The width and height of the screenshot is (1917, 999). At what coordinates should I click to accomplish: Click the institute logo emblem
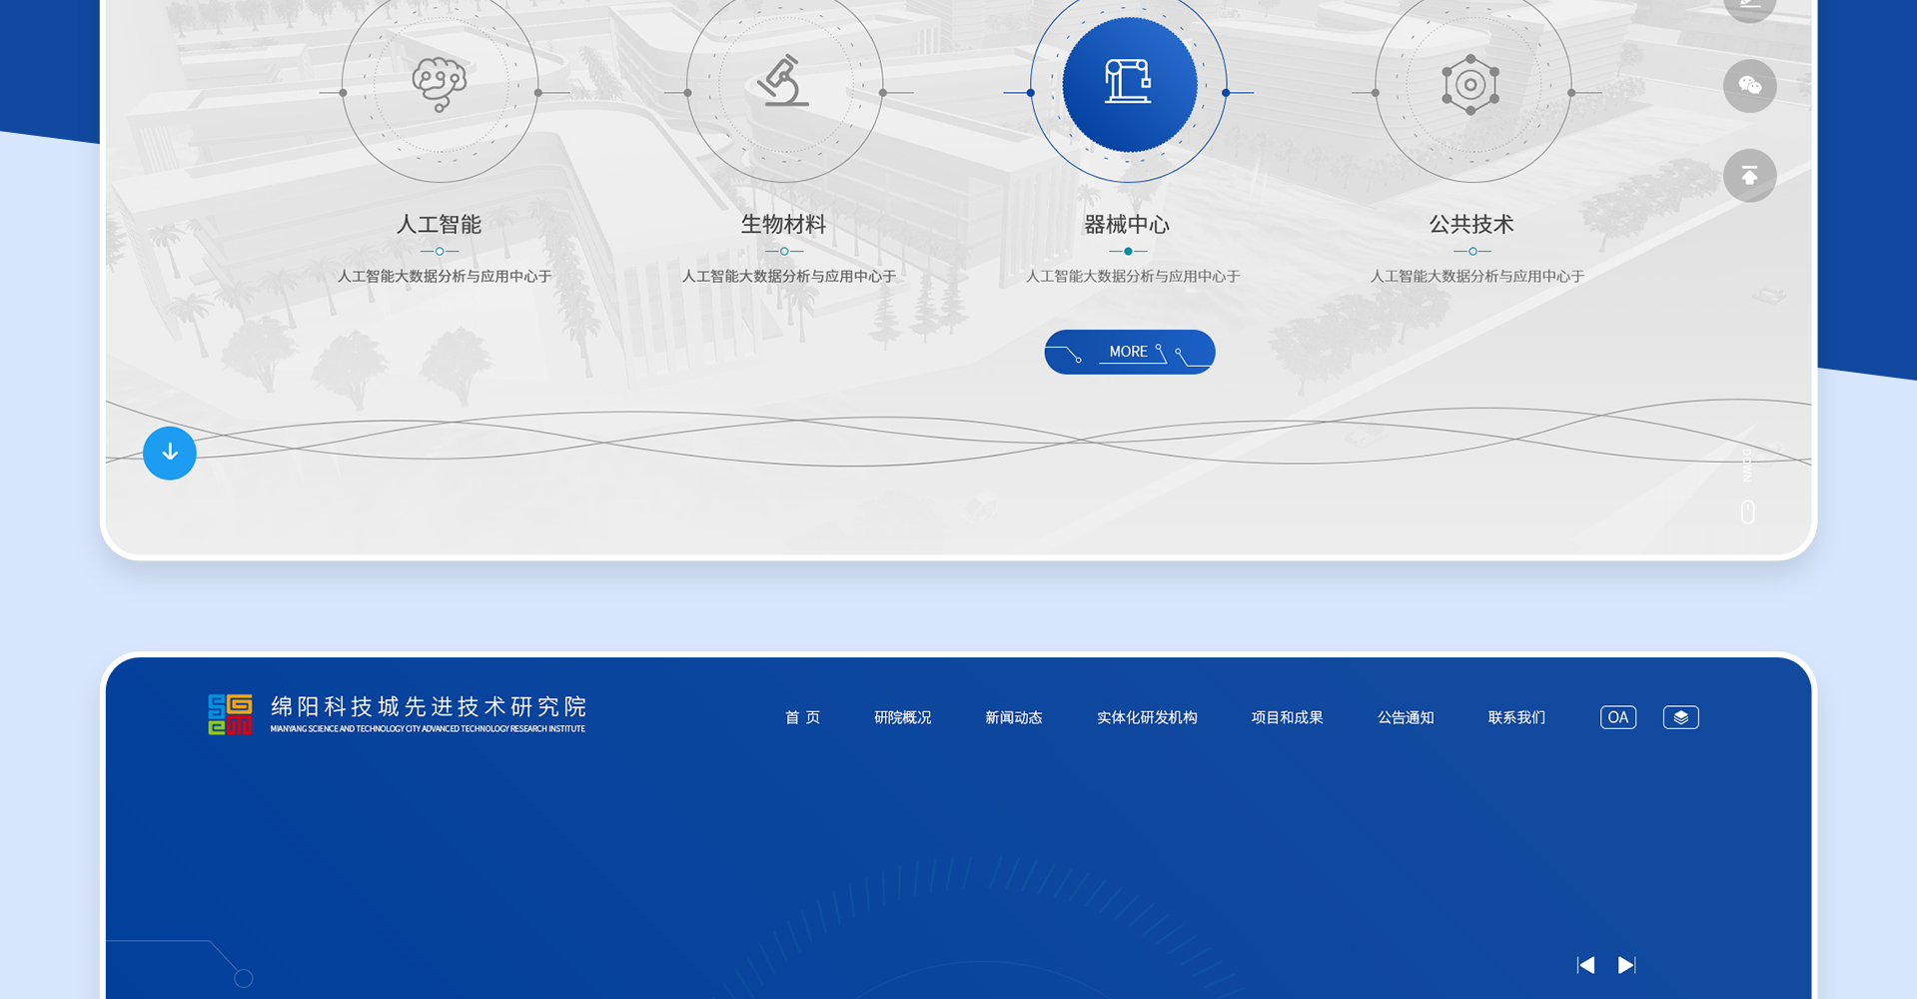click(230, 714)
